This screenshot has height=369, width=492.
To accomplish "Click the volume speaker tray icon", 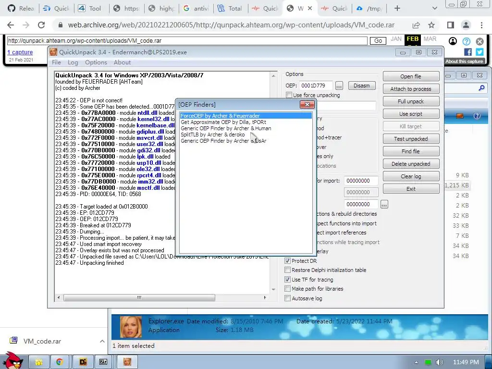I will click(439, 362).
